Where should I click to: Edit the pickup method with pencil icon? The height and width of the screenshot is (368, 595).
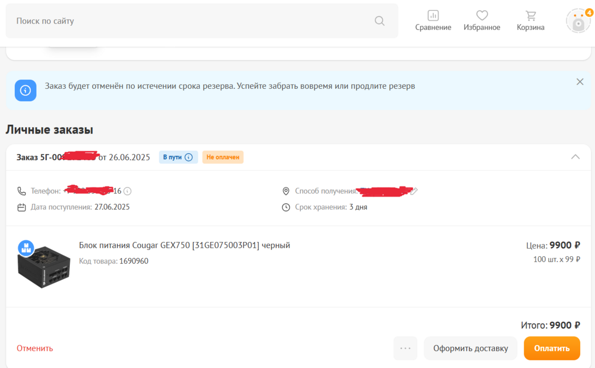[414, 191]
